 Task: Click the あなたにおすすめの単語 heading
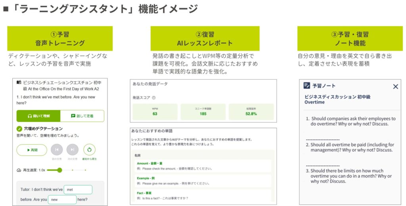(x=152, y=131)
